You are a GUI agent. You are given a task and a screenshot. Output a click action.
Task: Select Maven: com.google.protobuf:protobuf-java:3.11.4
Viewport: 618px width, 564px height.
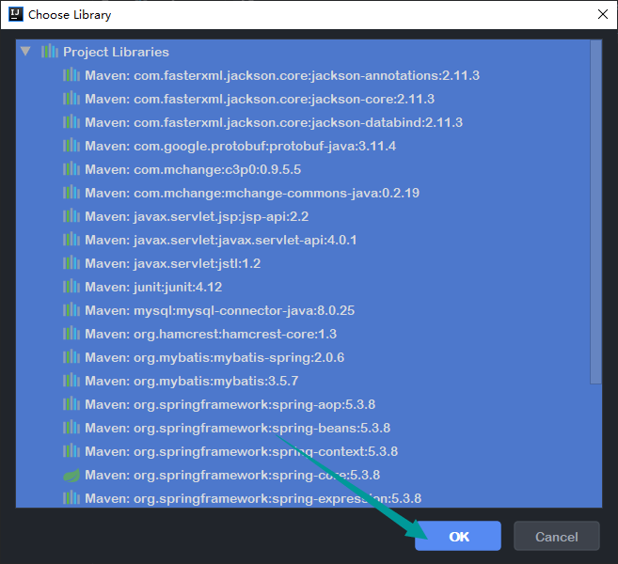[241, 146]
